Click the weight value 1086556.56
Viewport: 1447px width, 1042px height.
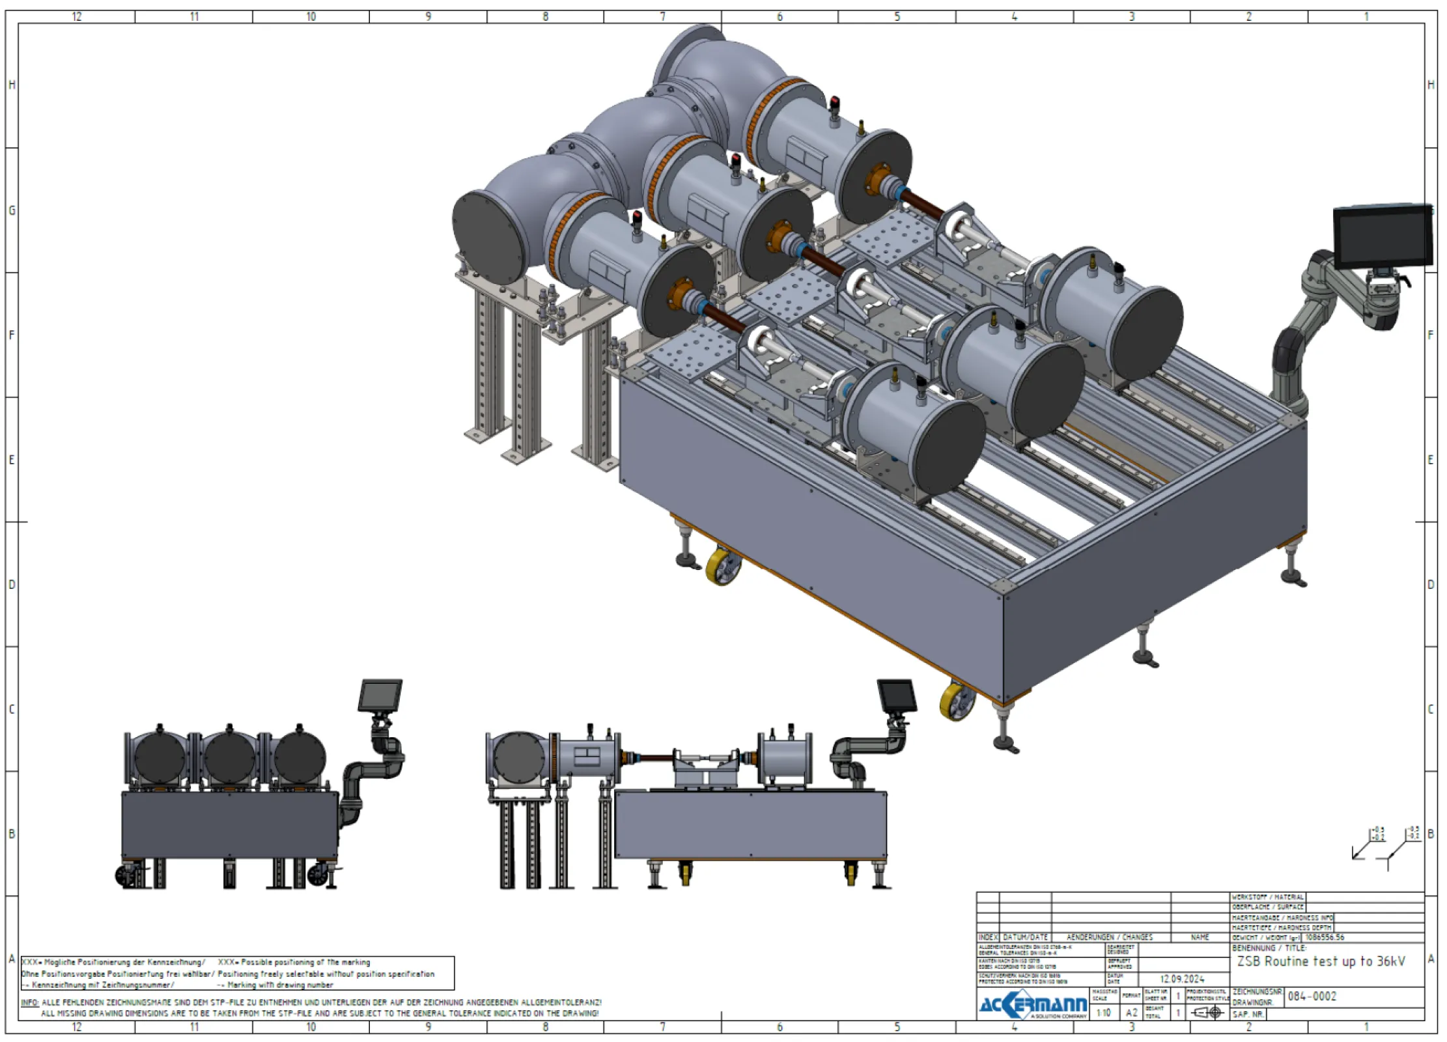click(1325, 937)
